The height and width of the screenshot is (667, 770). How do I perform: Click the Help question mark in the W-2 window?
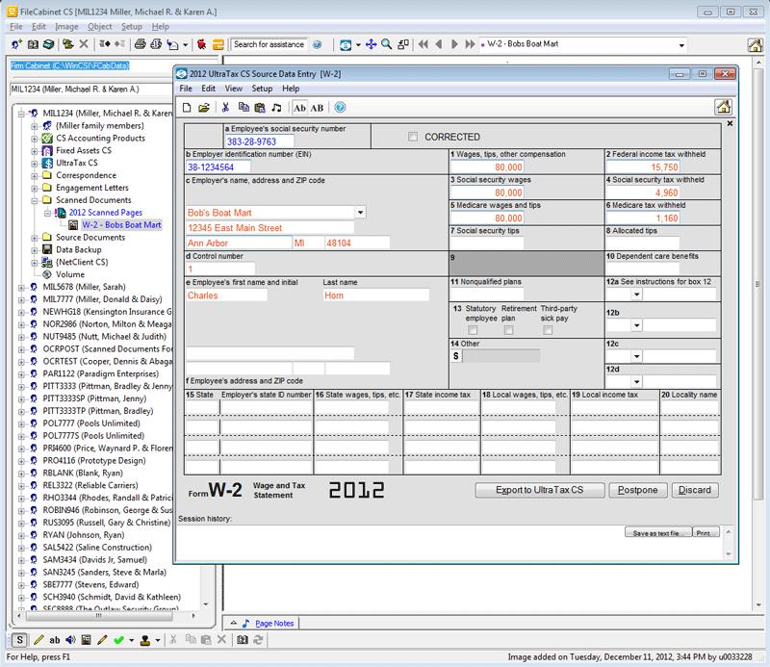click(339, 109)
